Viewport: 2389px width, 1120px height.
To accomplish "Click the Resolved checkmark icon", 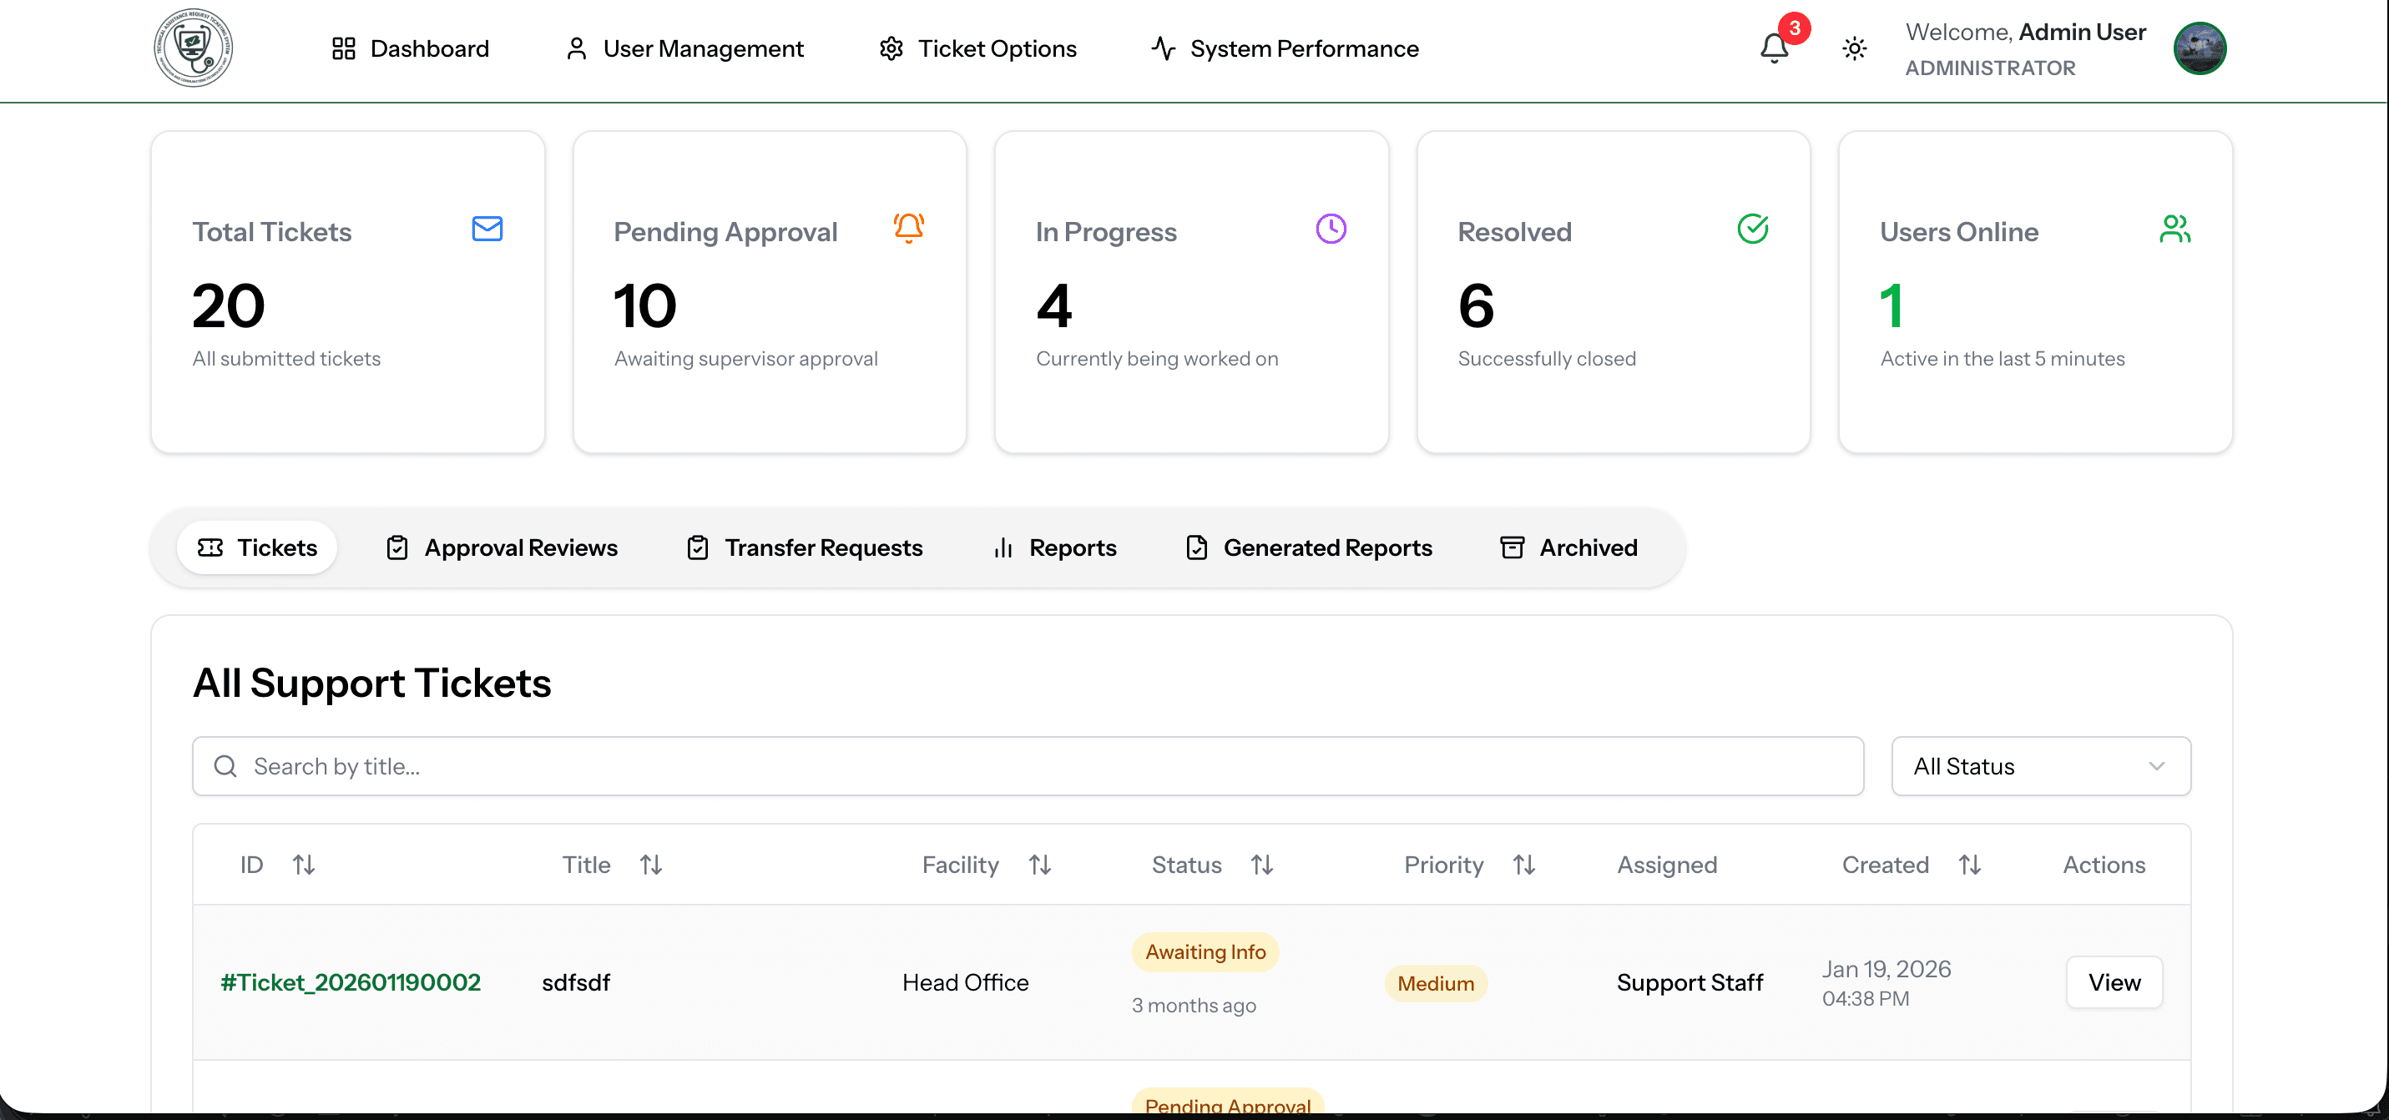I will (1753, 229).
